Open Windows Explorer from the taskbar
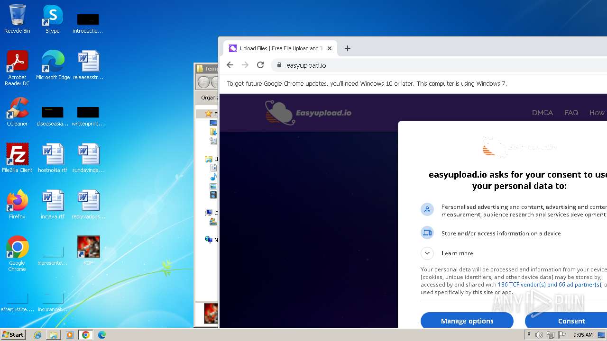This screenshot has height=341, width=607. (54, 335)
